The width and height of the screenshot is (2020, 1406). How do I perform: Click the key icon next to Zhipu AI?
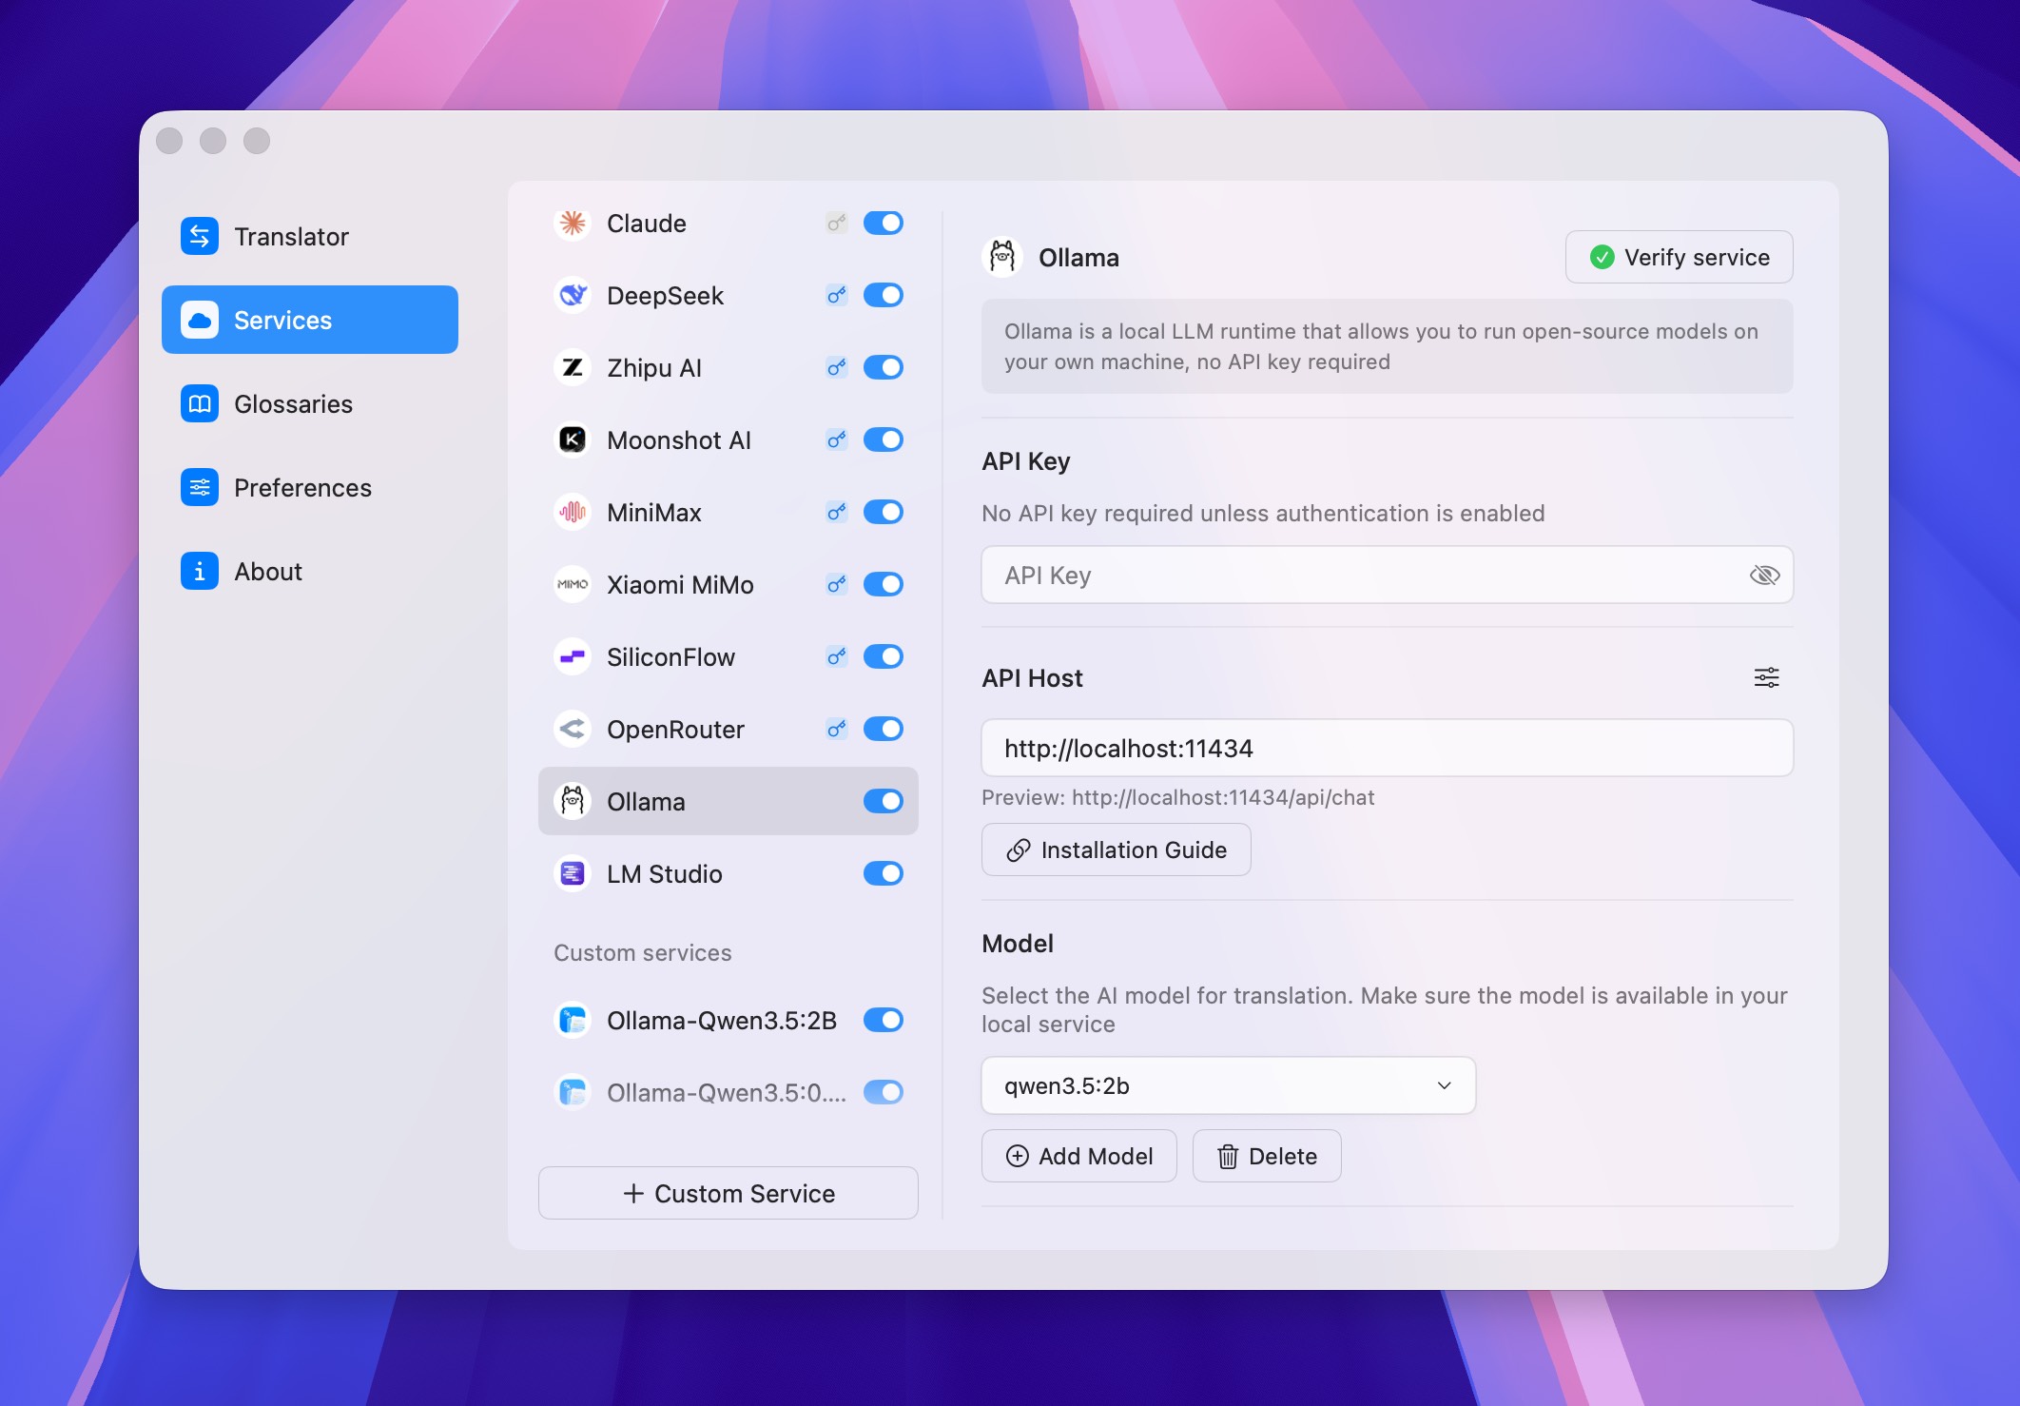[837, 368]
